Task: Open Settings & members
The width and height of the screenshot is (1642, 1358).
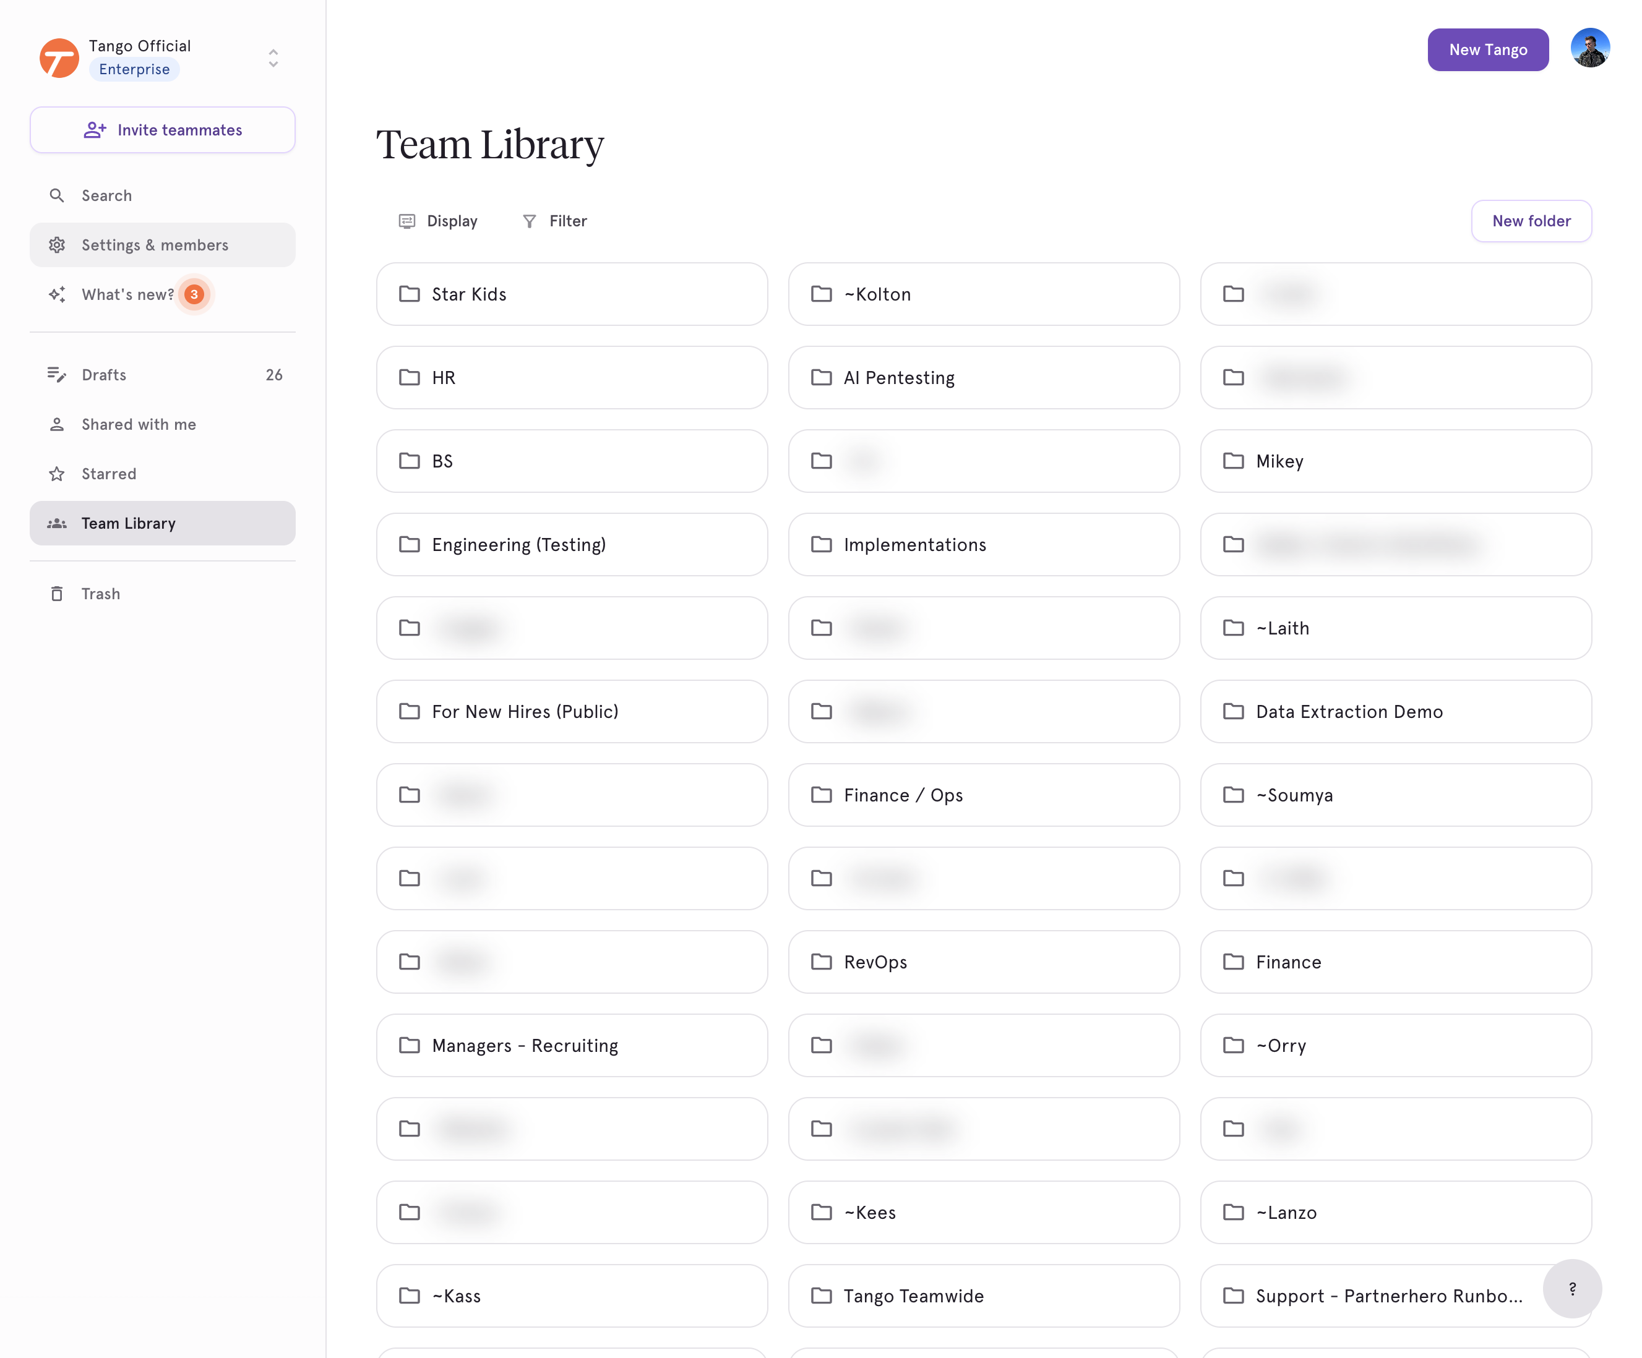Action: point(163,244)
